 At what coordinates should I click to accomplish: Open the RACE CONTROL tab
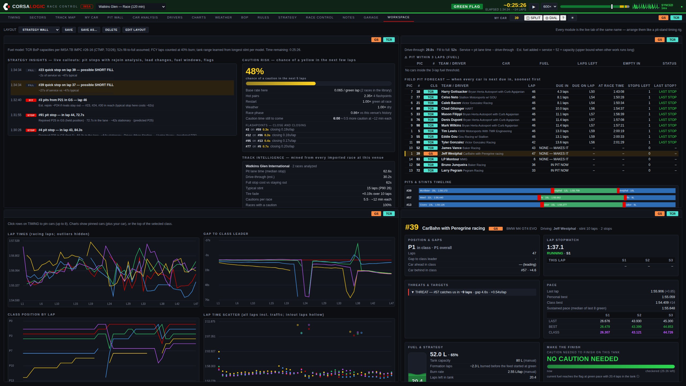pos(320,17)
